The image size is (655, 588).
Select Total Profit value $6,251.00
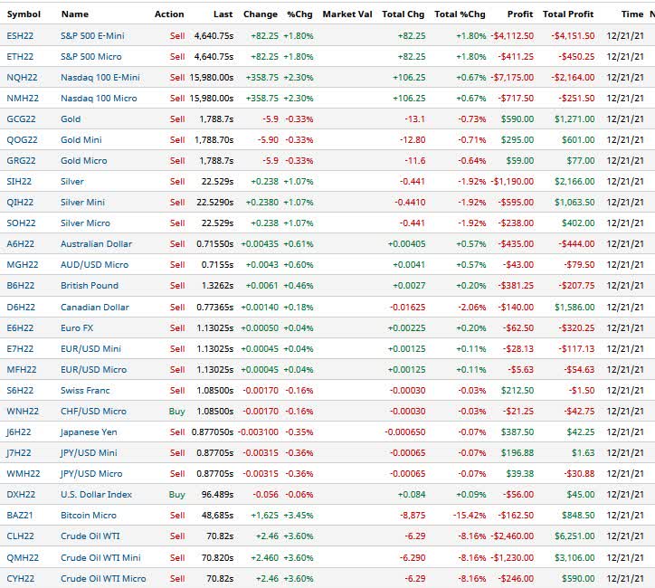tap(574, 536)
